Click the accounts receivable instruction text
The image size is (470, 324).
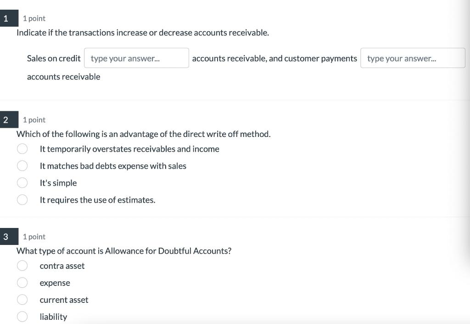tap(143, 33)
